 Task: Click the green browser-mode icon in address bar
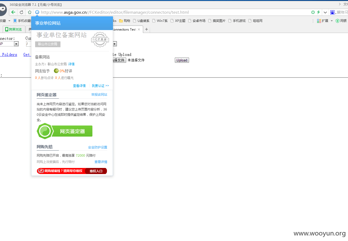(x=313, y=12)
